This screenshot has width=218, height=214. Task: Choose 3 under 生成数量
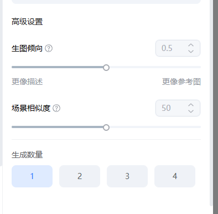pyautogui.click(x=127, y=176)
